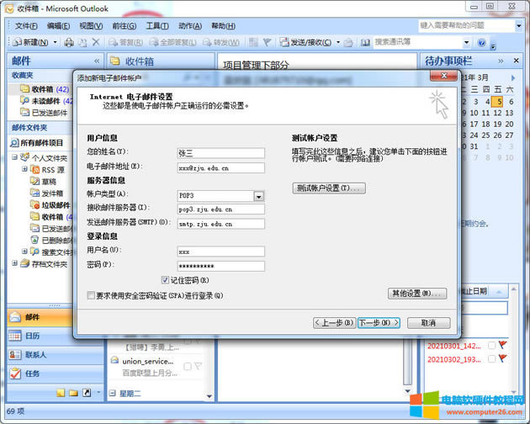This screenshot has width=530, height=424.
Task: Enable 要求使用安全密码验证 (SPA) login checkbox
Action: [x=91, y=295]
